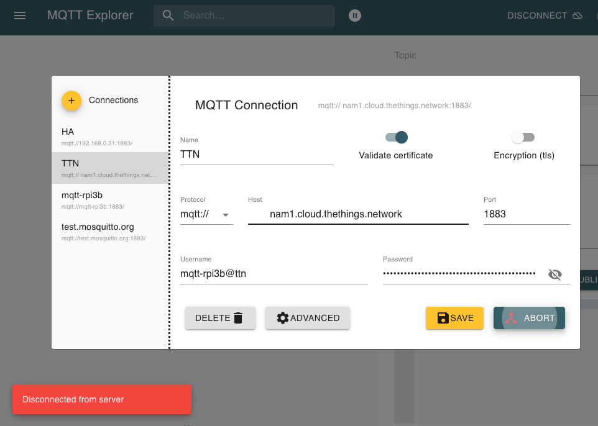This screenshot has width=598, height=426.
Task: Toggle Validate certificate switch
Action: pos(396,137)
